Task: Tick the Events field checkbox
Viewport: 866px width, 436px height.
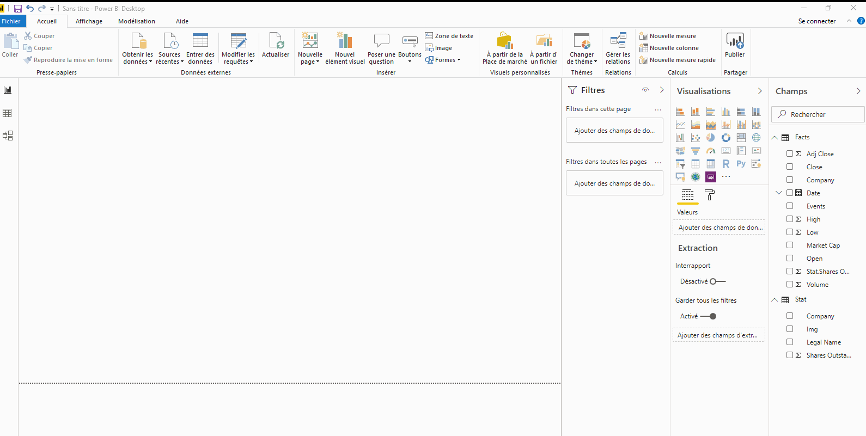Action: coord(790,206)
